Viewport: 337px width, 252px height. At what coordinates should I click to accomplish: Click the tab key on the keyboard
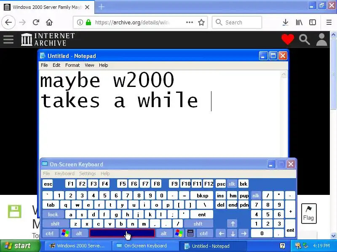pyautogui.click(x=51, y=205)
